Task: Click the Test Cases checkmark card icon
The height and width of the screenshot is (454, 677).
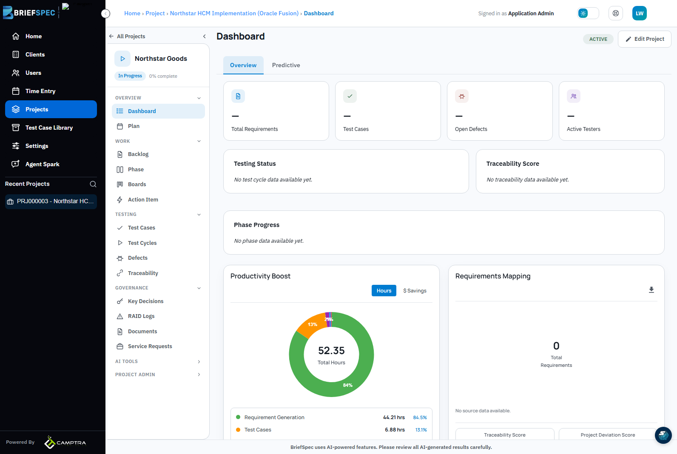Action: click(x=350, y=96)
